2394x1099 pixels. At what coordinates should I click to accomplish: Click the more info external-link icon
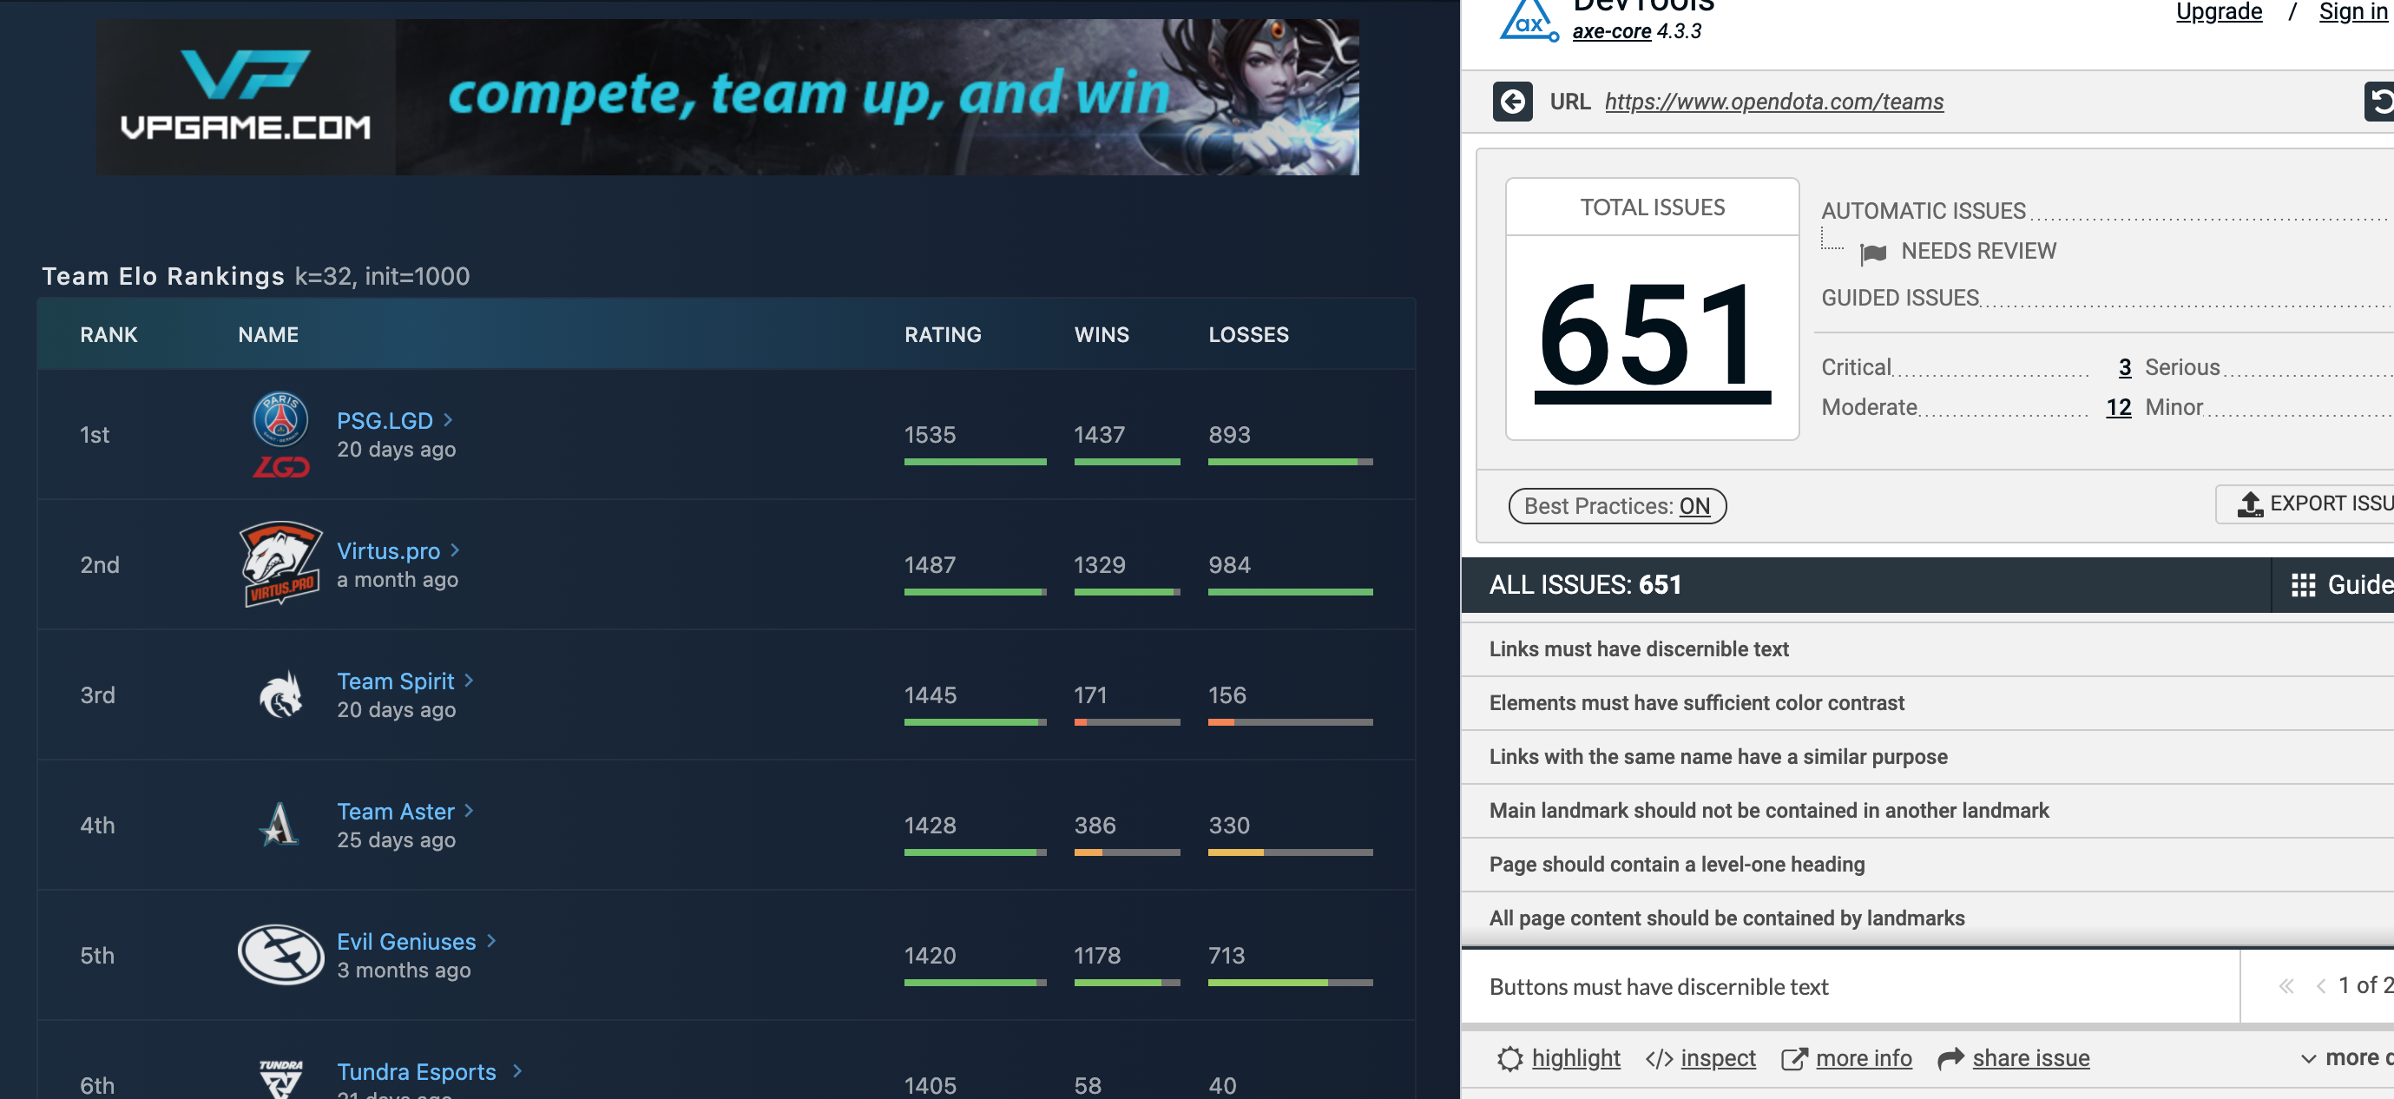click(x=1793, y=1058)
